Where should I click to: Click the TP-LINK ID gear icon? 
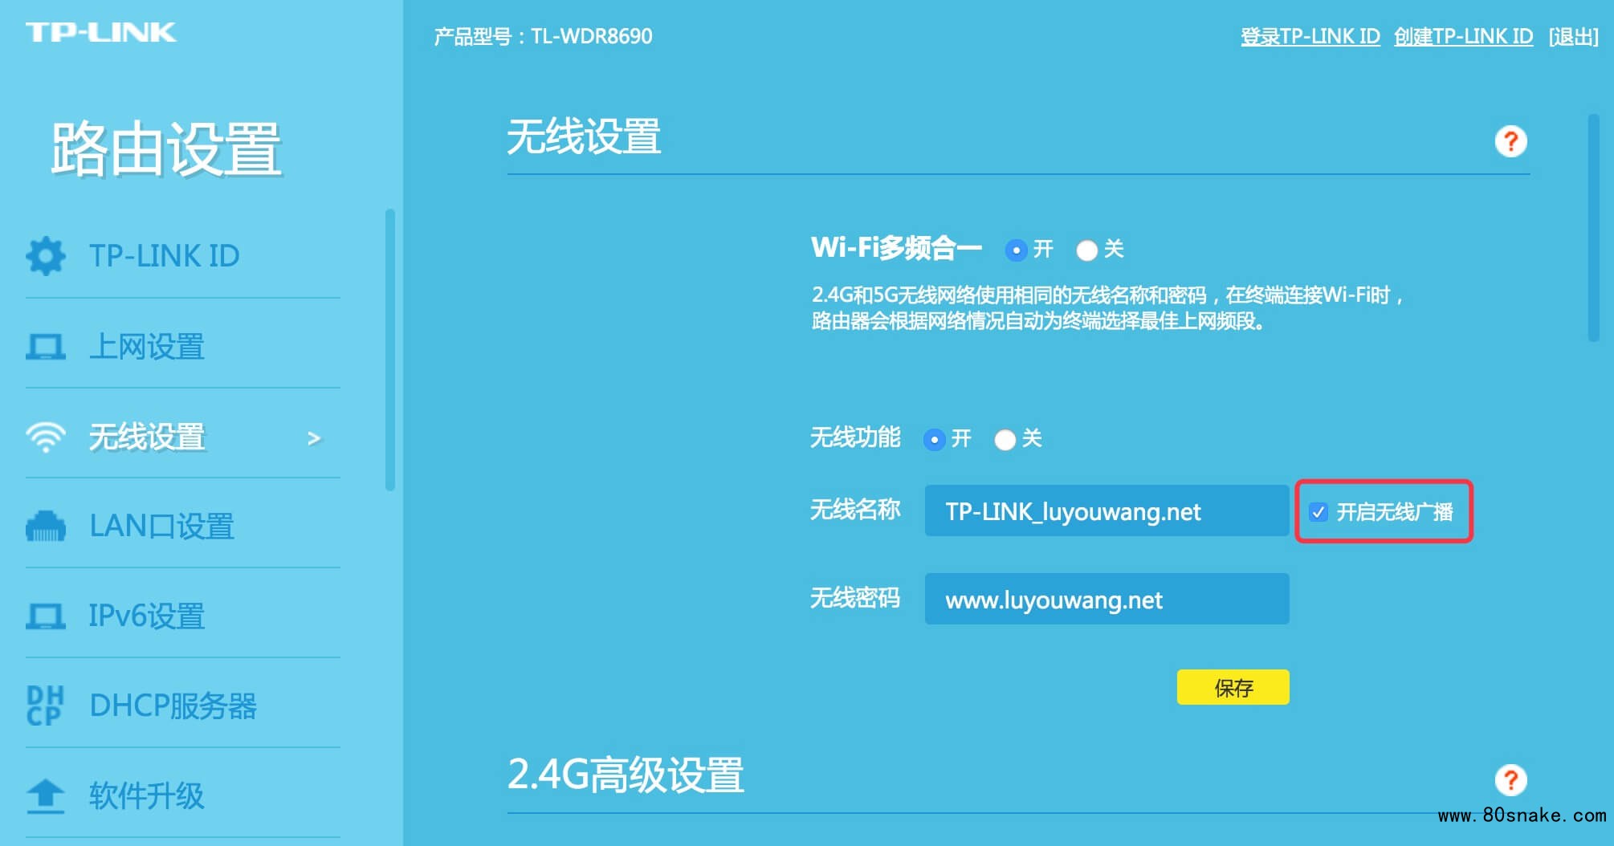point(46,256)
